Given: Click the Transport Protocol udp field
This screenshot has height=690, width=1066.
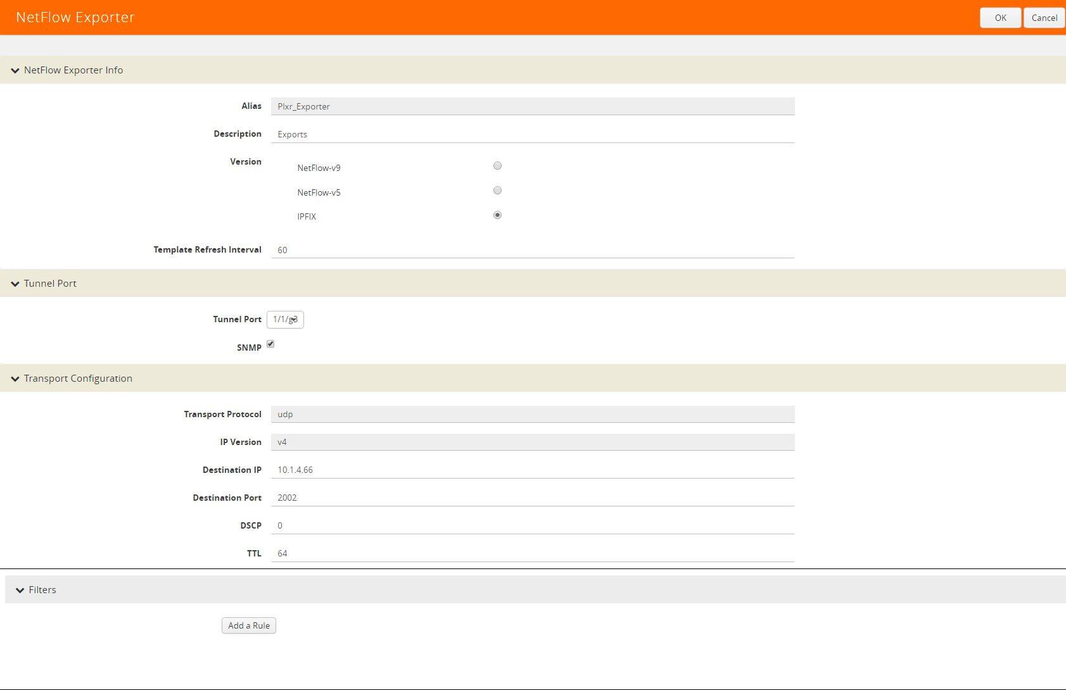Looking at the screenshot, I should [x=533, y=414].
